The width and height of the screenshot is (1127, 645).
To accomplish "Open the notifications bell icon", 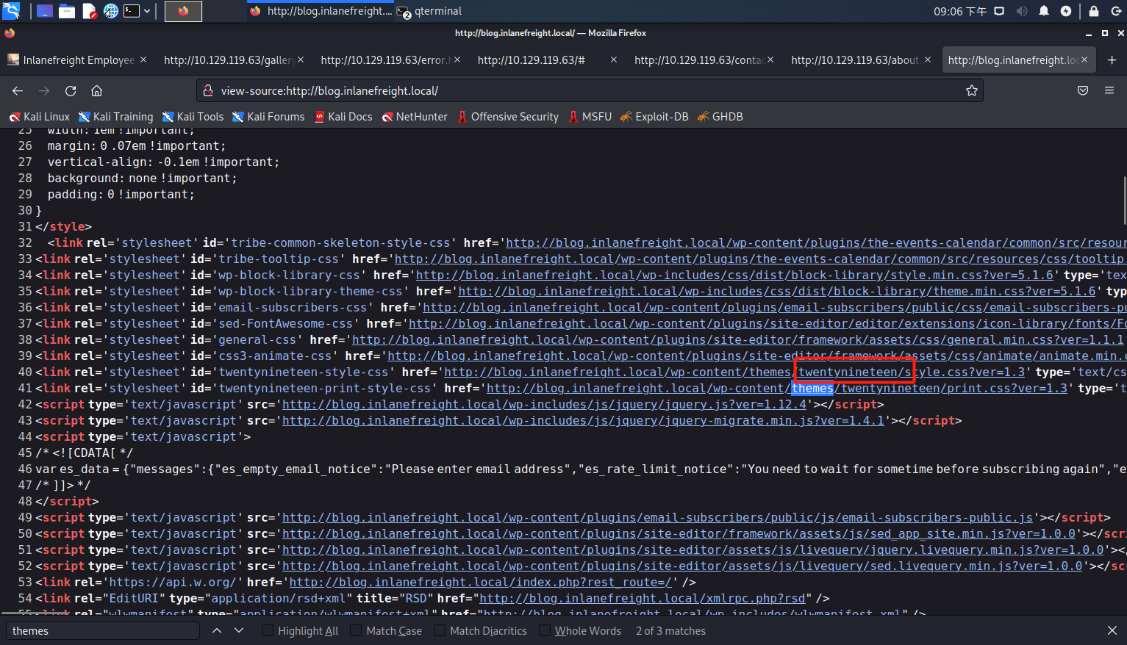I will point(1044,11).
